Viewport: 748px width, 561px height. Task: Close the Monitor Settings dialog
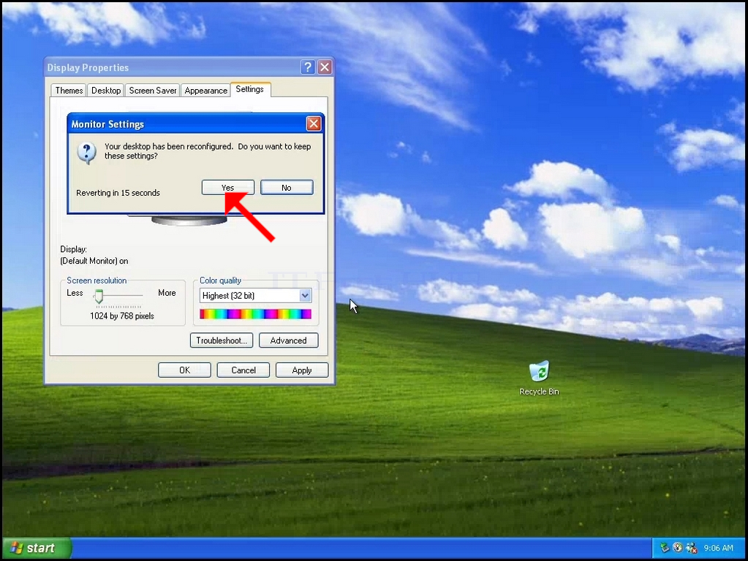point(314,124)
